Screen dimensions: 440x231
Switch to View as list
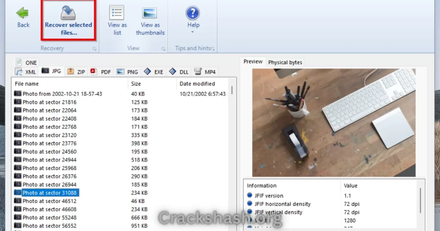[x=117, y=21]
